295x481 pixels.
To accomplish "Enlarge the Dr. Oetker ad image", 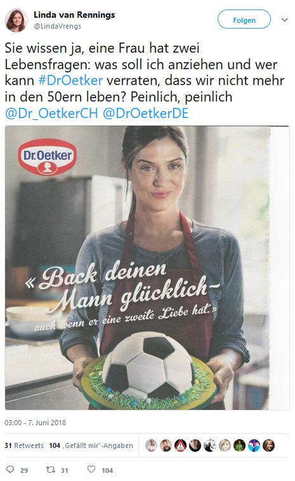I will [147, 268].
